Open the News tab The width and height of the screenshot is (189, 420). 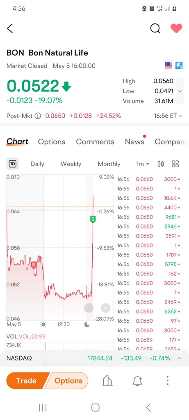(134, 142)
